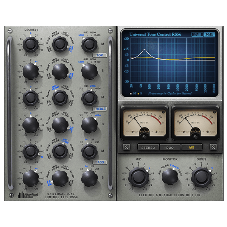Click the TOP S filter shape knob
This screenshot has height=227, width=227.
[60, 71]
